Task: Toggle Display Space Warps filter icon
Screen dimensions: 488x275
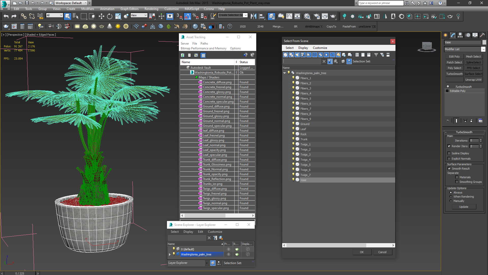Action: click(315, 55)
